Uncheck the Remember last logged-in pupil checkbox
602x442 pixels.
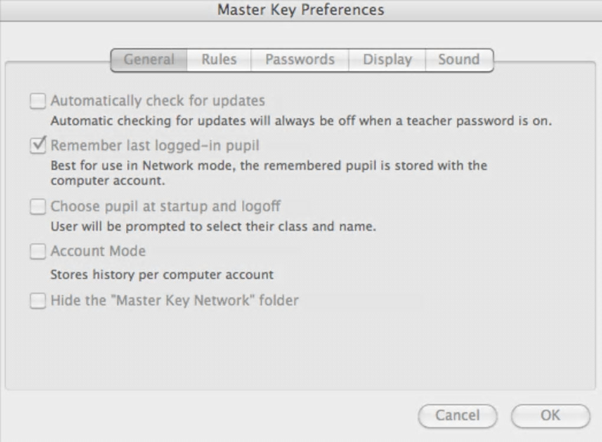tap(38, 145)
